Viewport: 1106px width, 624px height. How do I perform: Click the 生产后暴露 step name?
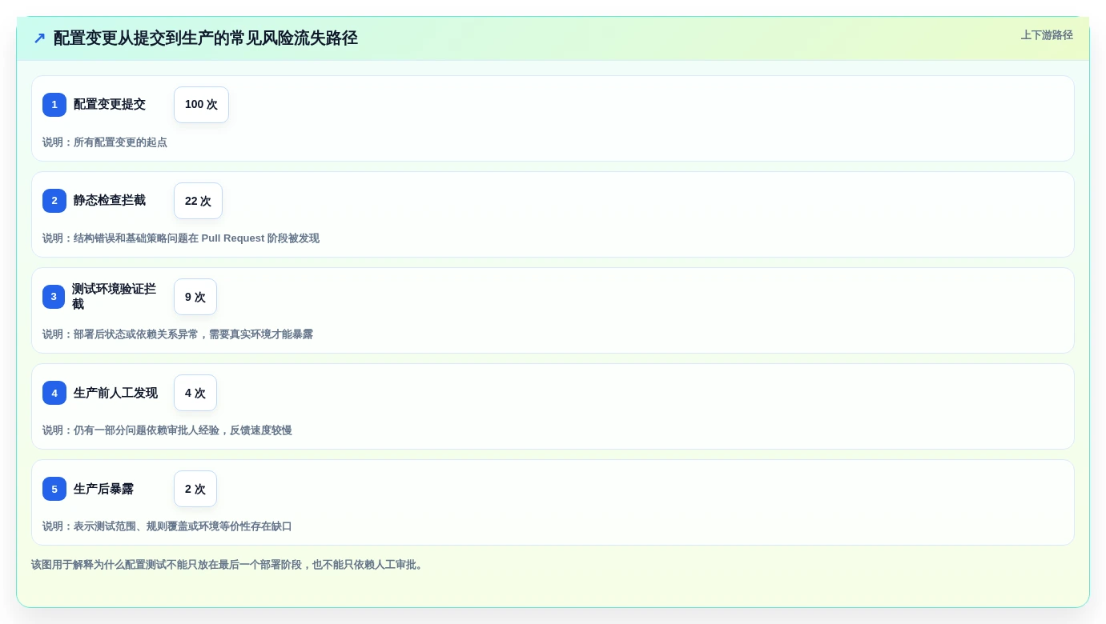(103, 489)
